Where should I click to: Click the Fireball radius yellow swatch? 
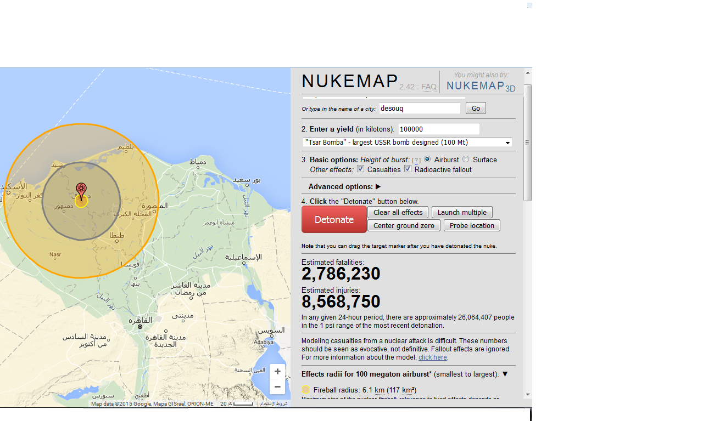[306, 390]
